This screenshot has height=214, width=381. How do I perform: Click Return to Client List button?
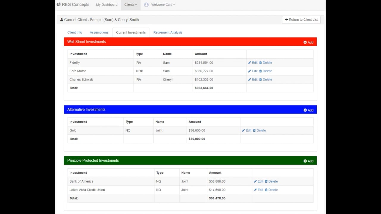[301, 20]
